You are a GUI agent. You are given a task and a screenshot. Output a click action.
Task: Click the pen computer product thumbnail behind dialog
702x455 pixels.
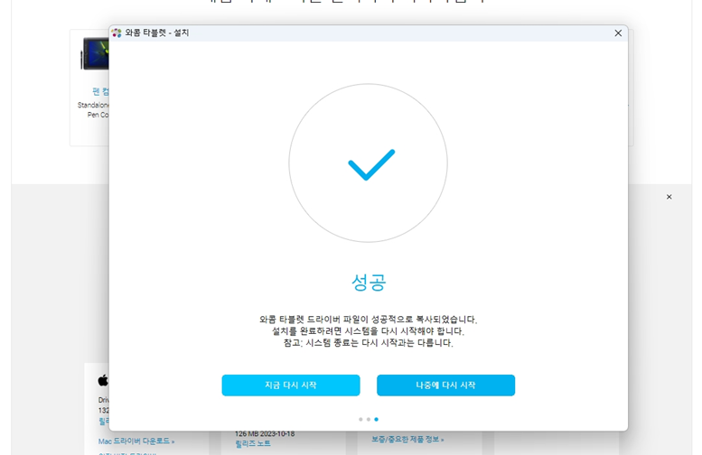(x=95, y=53)
